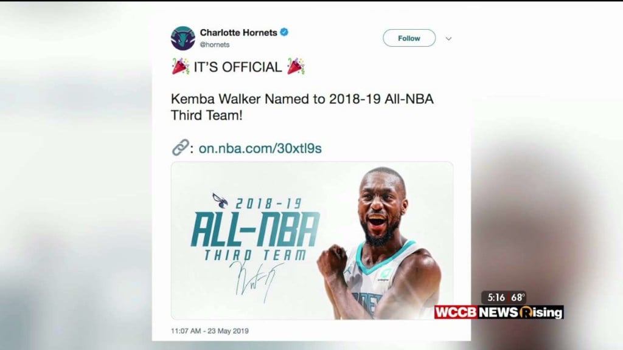Click the right party popper emoji
Viewport: 623px width, 350px height.
pyautogui.click(x=296, y=66)
